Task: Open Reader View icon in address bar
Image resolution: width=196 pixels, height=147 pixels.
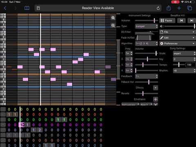Action: click(38, 8)
